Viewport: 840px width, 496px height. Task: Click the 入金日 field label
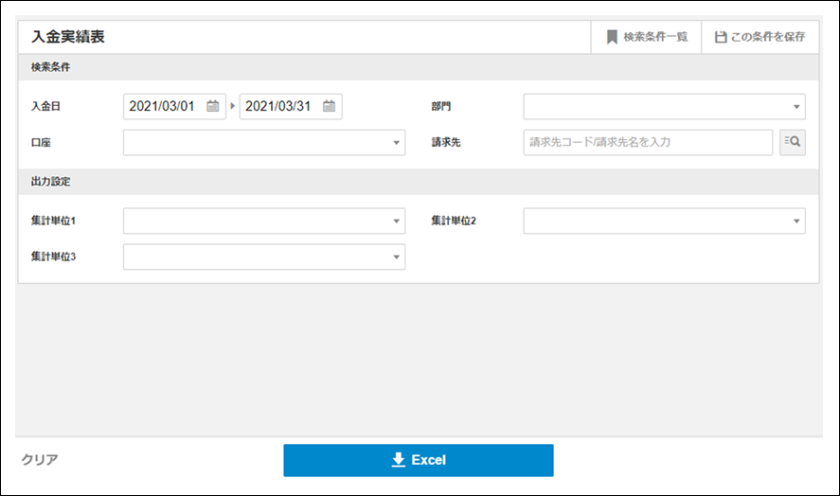(x=45, y=106)
